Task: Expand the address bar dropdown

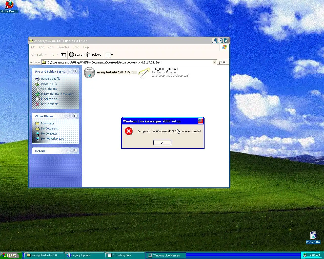Action: click(x=214, y=62)
